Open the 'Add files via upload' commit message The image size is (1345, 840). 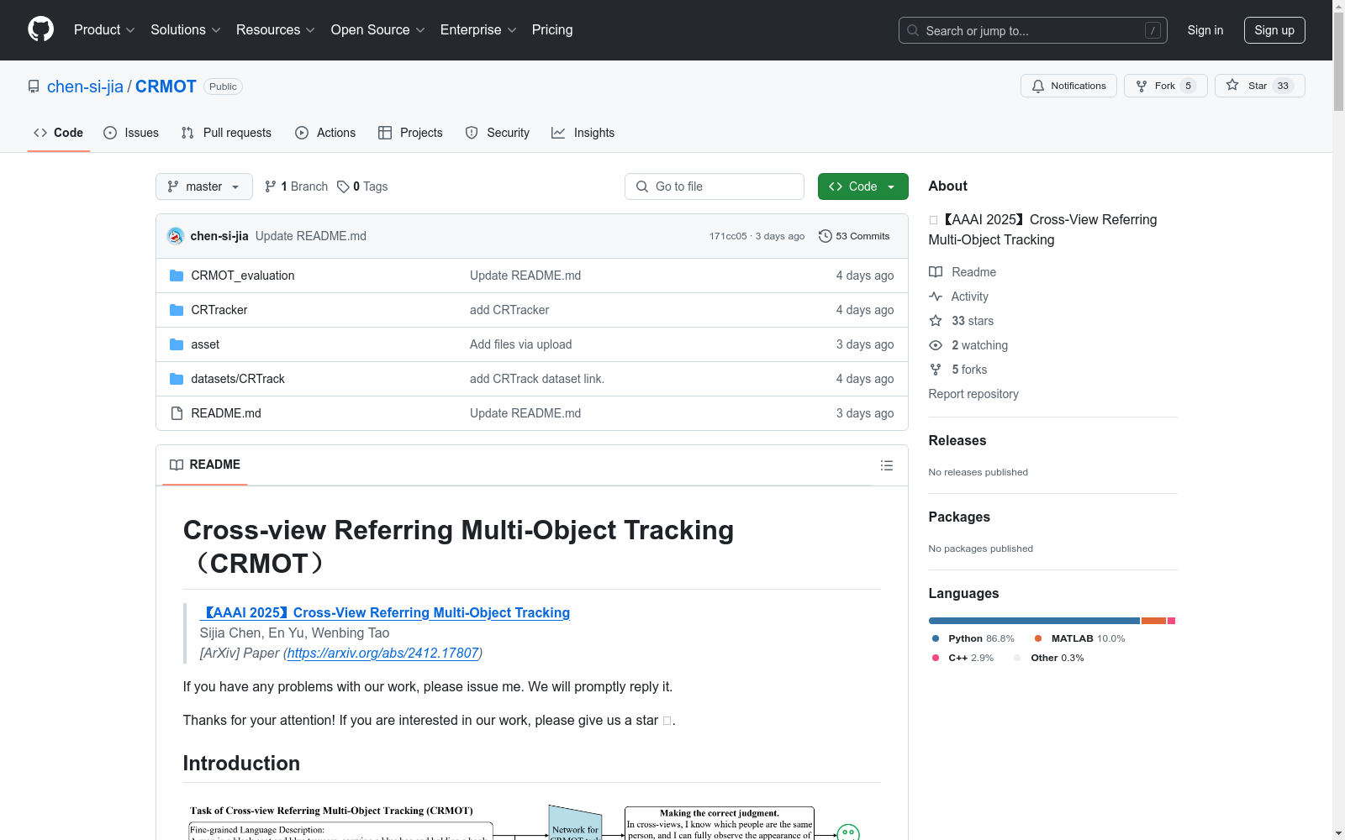(x=521, y=344)
